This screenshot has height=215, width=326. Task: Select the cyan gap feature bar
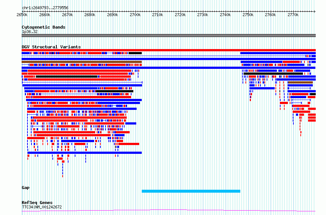[x=191, y=191]
